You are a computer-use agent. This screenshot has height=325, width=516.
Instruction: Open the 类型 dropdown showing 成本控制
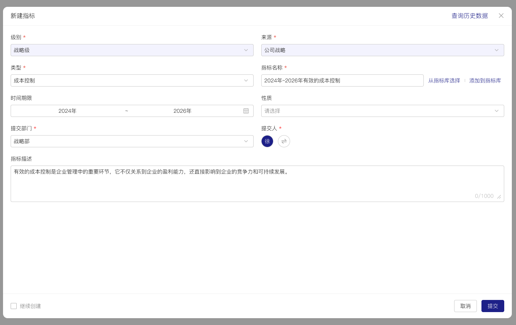click(132, 80)
